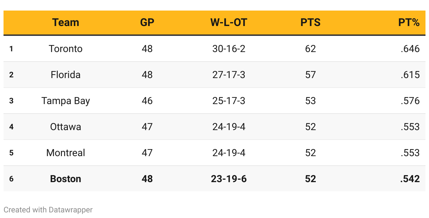Click Toronto's 30-16-2 record
The width and height of the screenshot is (429, 218).
[229, 49]
